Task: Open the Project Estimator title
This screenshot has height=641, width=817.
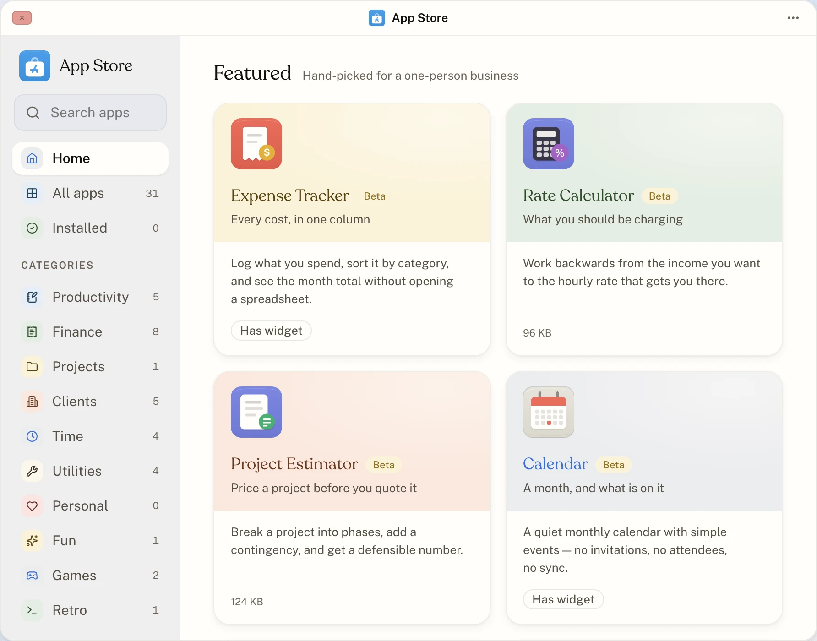Action: (294, 464)
